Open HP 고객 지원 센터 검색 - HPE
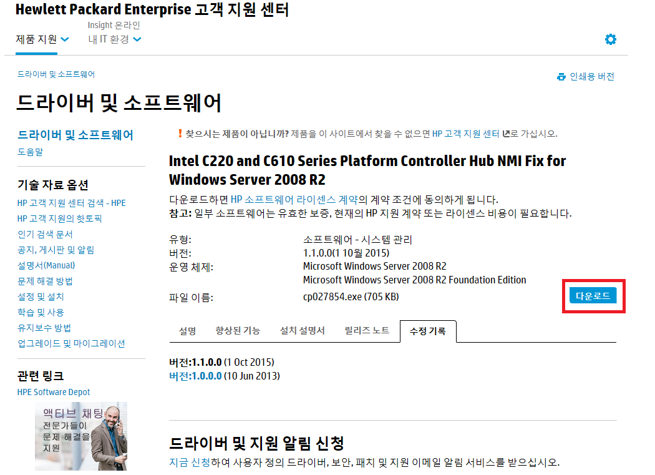The image size is (655, 475). pyautogui.click(x=72, y=203)
